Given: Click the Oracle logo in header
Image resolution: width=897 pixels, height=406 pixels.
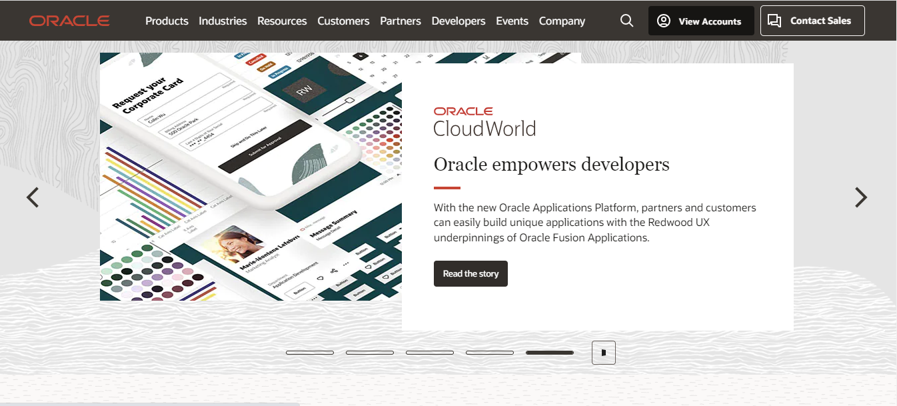Looking at the screenshot, I should click(x=69, y=21).
